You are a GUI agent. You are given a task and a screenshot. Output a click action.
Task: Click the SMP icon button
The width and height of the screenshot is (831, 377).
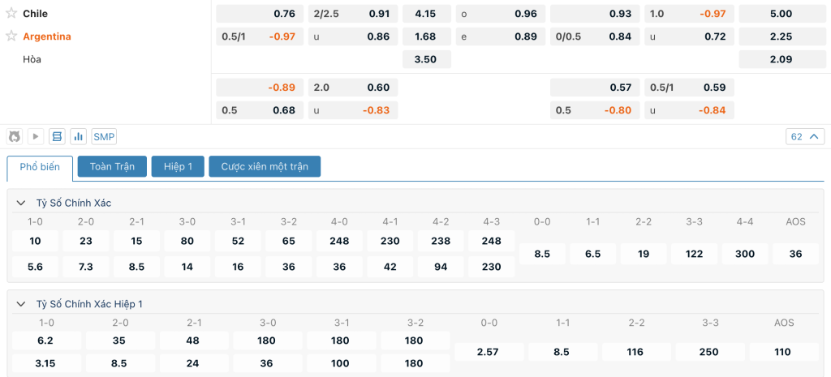104,136
